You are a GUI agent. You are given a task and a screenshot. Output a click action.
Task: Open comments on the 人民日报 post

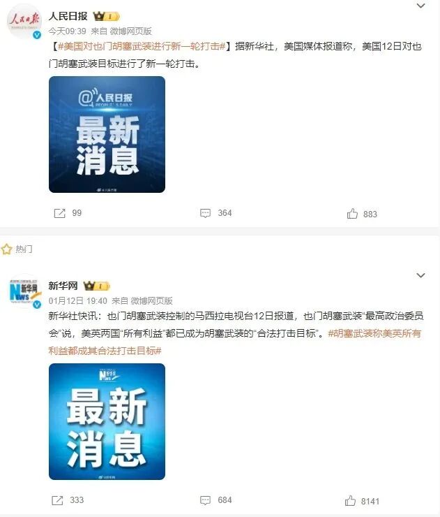tap(205, 213)
